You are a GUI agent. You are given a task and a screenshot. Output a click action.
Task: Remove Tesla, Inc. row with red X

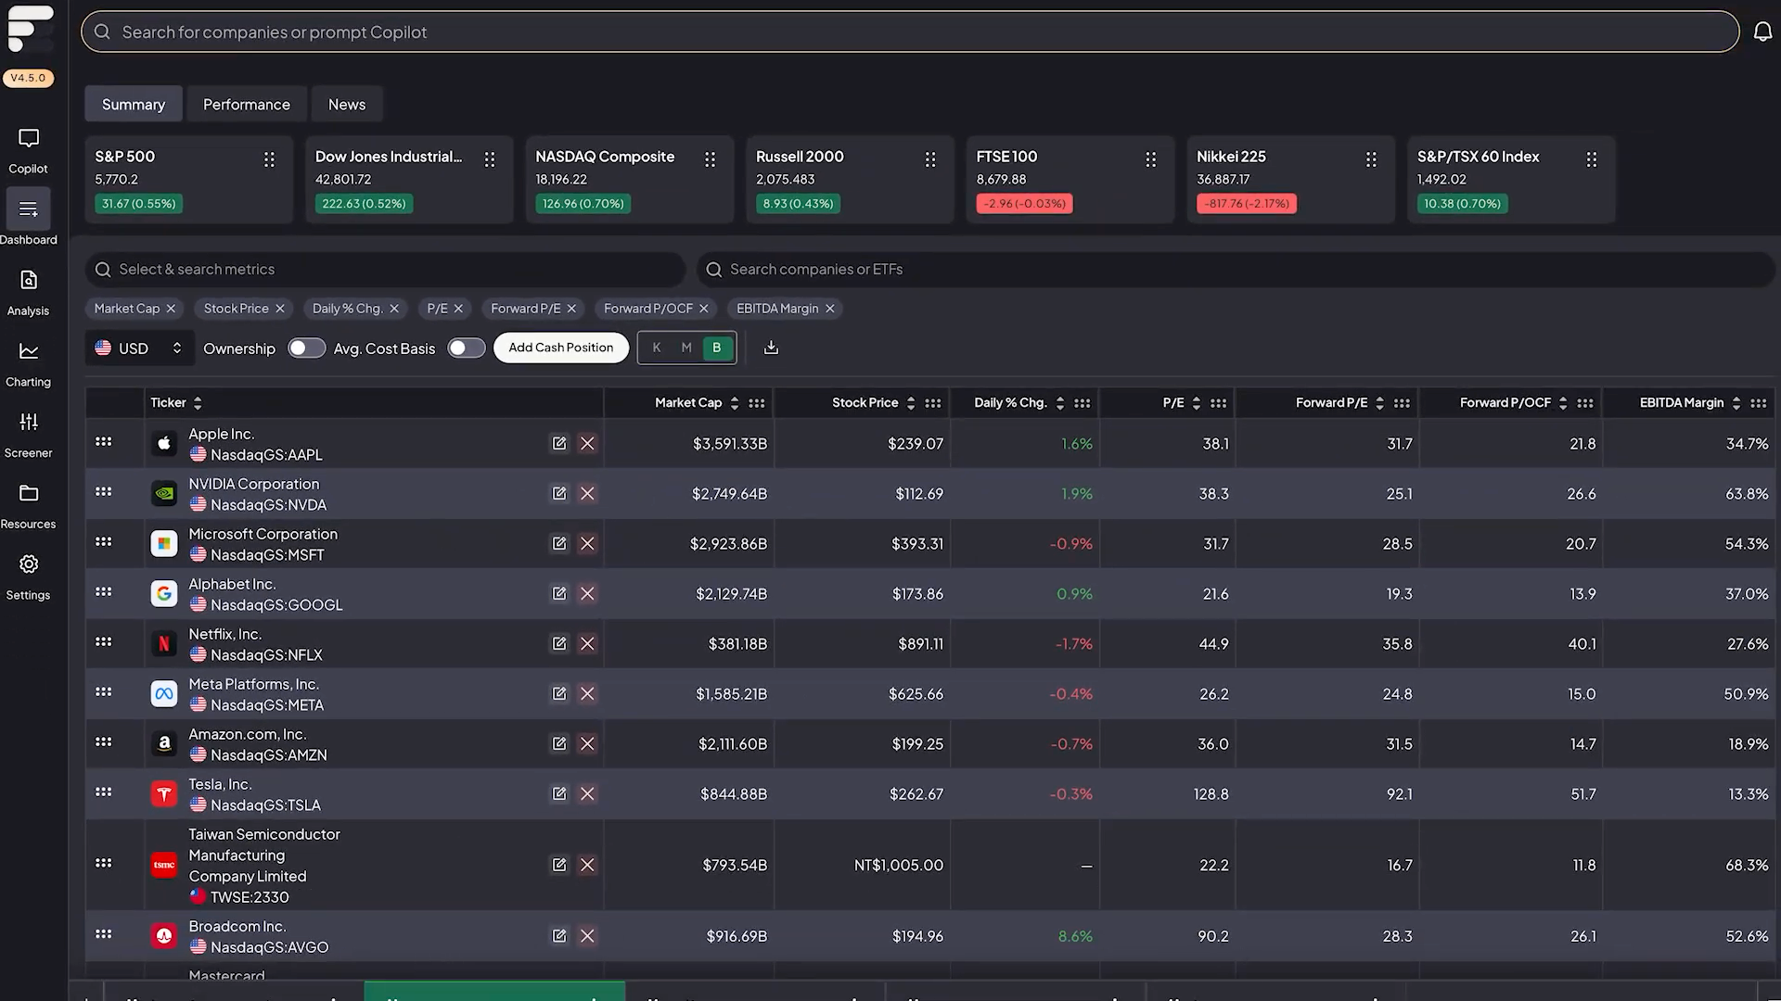pos(587,794)
